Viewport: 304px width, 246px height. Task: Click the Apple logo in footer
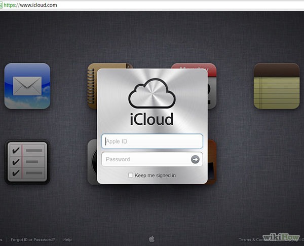[x=152, y=239]
